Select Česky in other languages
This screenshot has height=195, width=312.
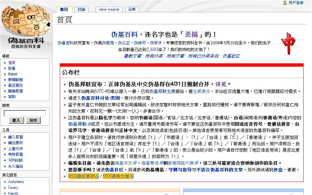(13, 188)
